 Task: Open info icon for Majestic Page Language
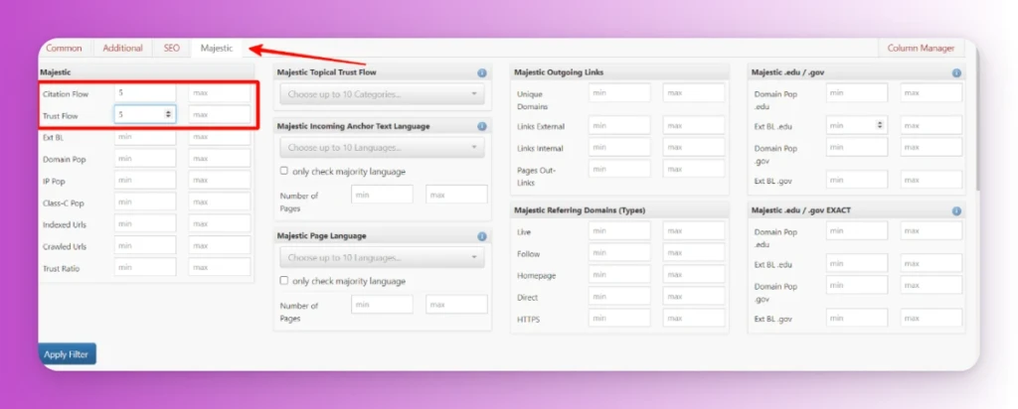pyautogui.click(x=482, y=236)
